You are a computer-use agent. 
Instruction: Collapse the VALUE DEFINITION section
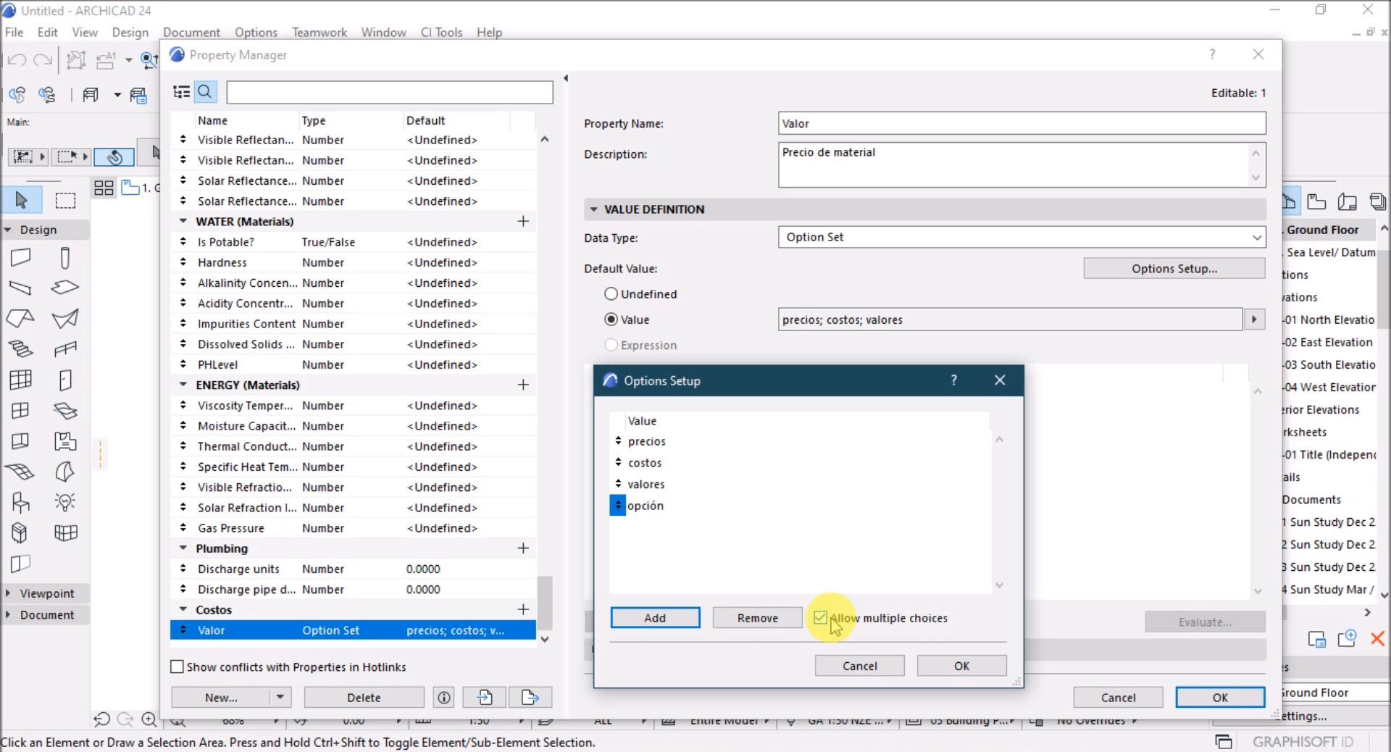click(x=594, y=209)
